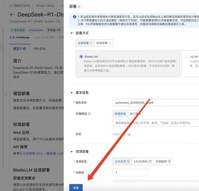Switch to the PAI SDK tab

click(x=40, y=49)
